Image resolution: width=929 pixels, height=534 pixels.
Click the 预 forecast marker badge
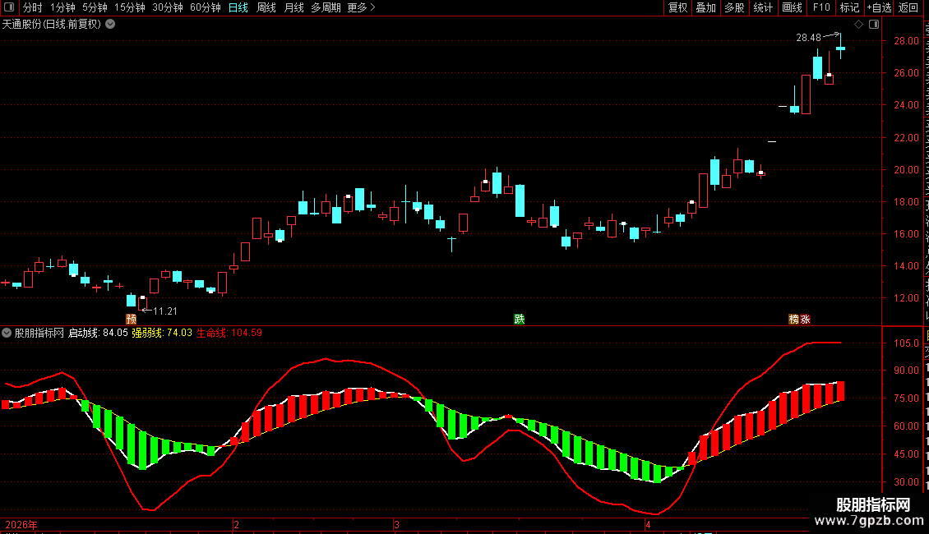pyautogui.click(x=132, y=319)
